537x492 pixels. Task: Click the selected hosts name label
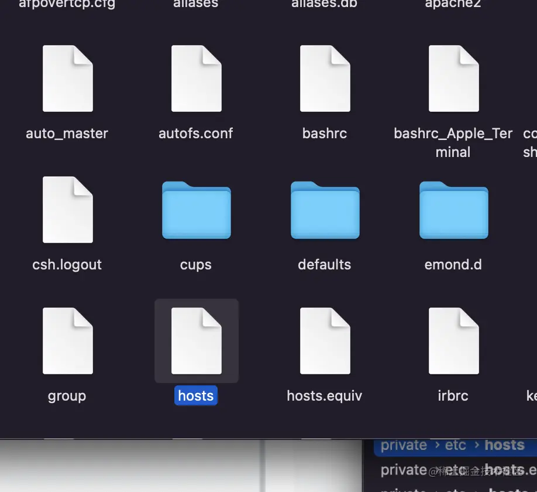196,396
